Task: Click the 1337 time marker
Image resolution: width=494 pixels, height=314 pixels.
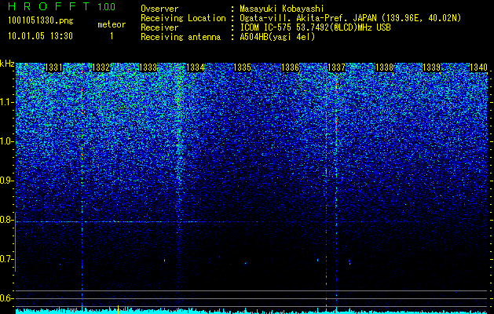Action: 337,68
